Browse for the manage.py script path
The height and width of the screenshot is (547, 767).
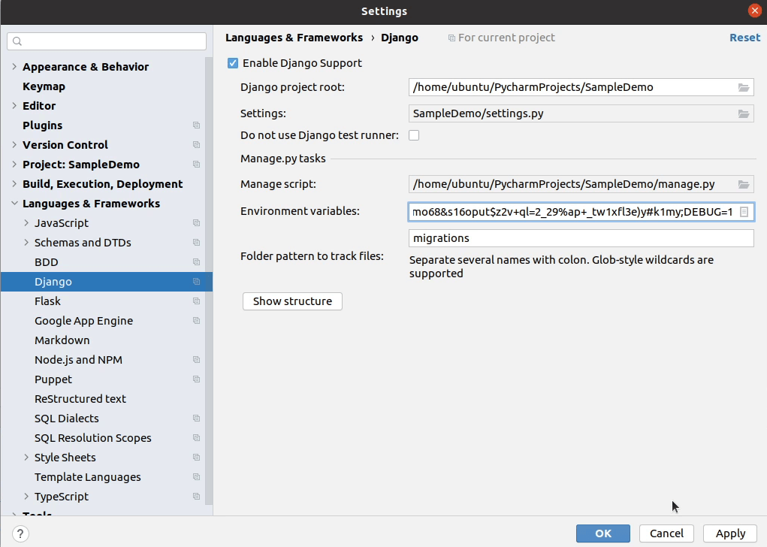pyautogui.click(x=743, y=183)
